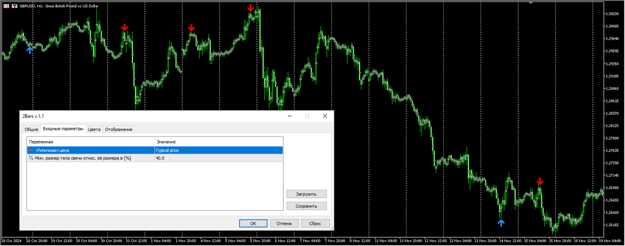Screen dimensions: 625x246
Task: Click the Переменная column header
Action: click(x=91, y=142)
